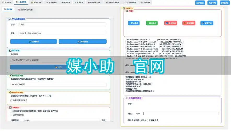
Task: Click the 检测模型 button
Action: [33, 41]
